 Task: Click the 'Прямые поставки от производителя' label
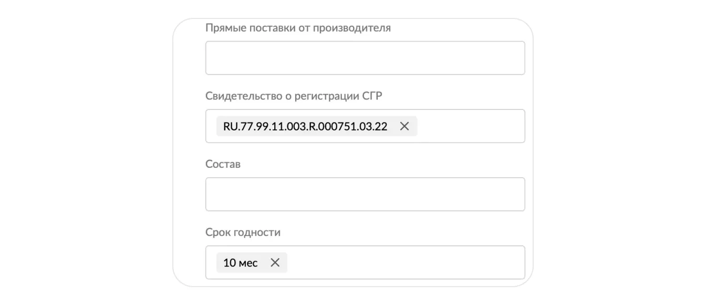coord(298,28)
